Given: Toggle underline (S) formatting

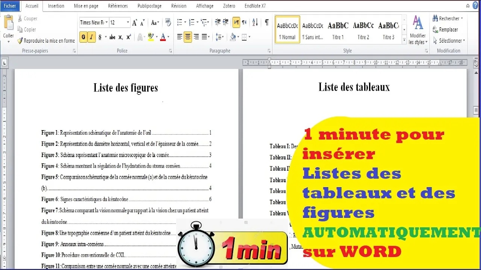Looking at the screenshot, I should click(x=100, y=37).
